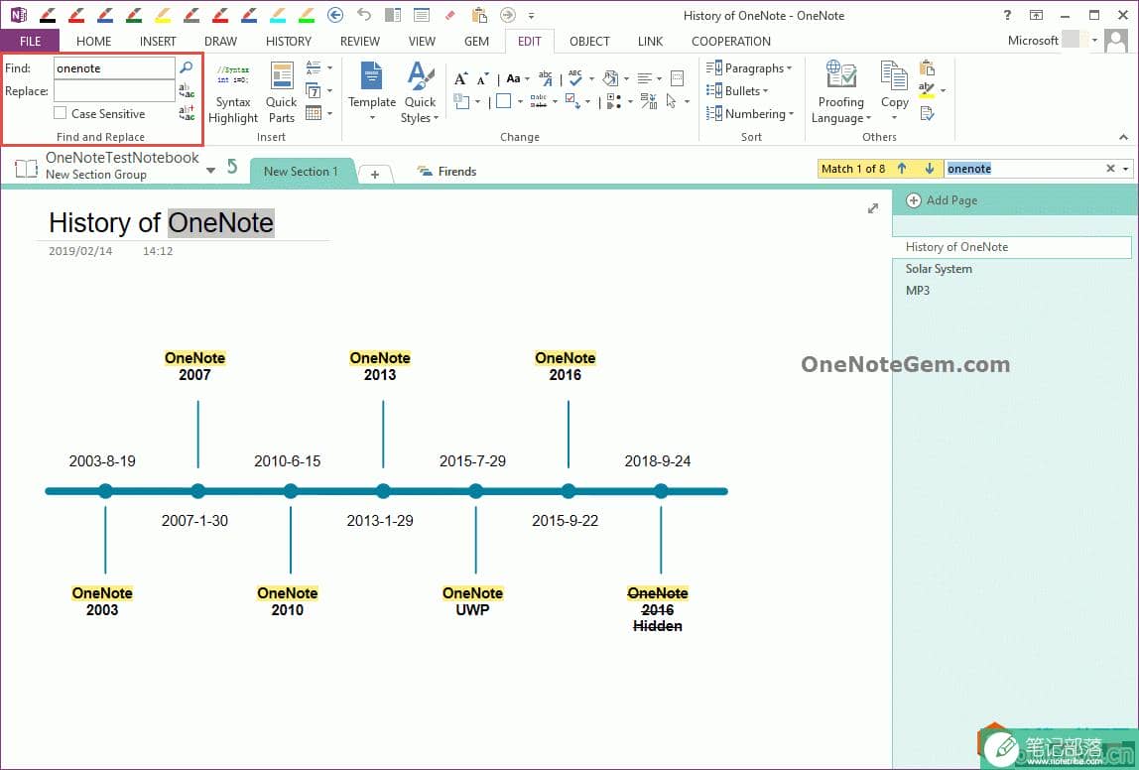Customize the quick access toolbar dropdown
The width and height of the screenshot is (1139, 770).
point(532,15)
